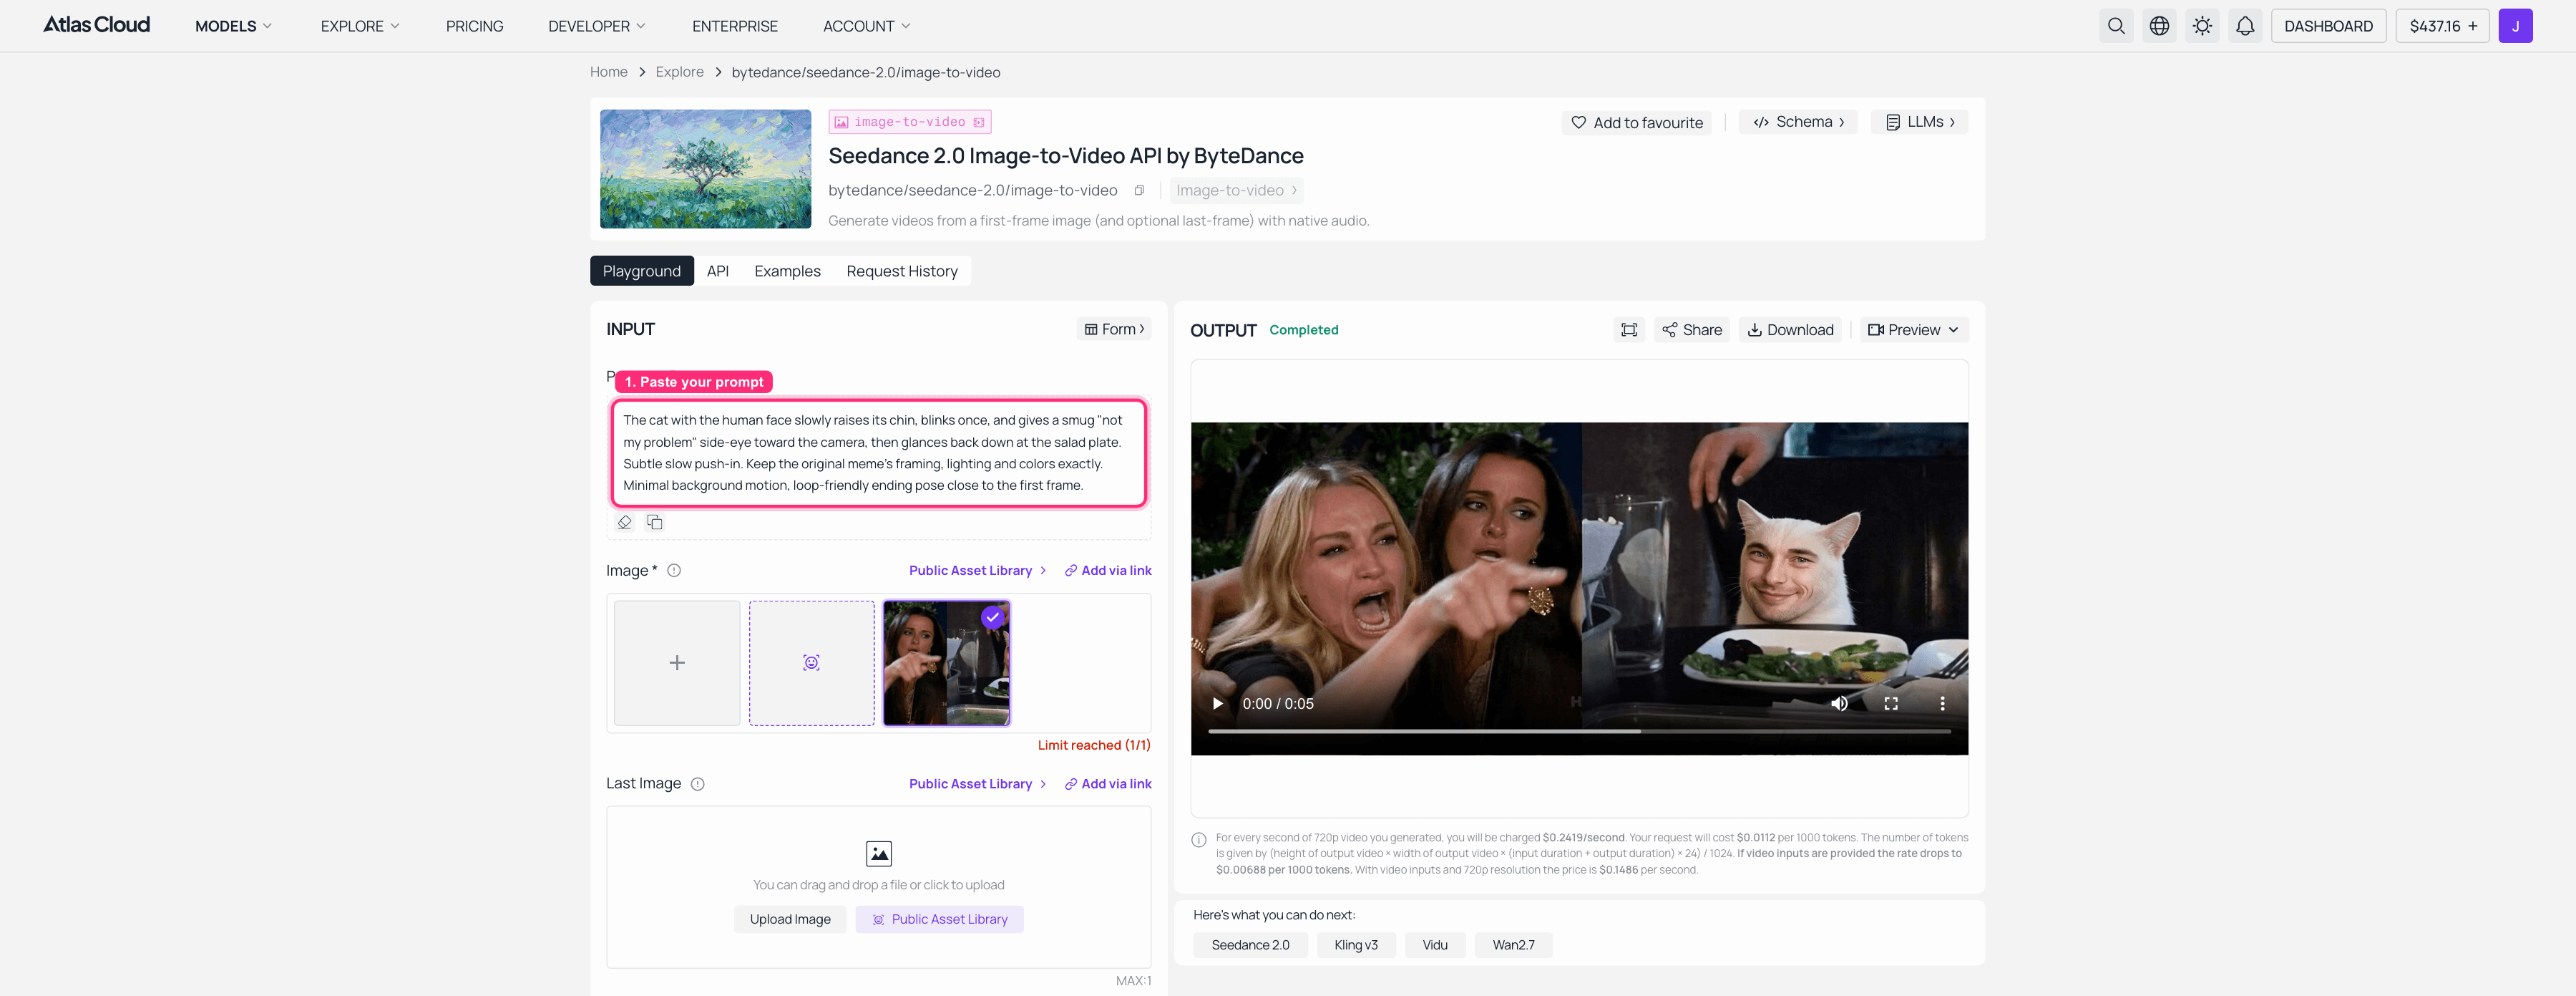This screenshot has height=996, width=2576.
Task: Click the Image-to-video category chip
Action: pos(1236,190)
